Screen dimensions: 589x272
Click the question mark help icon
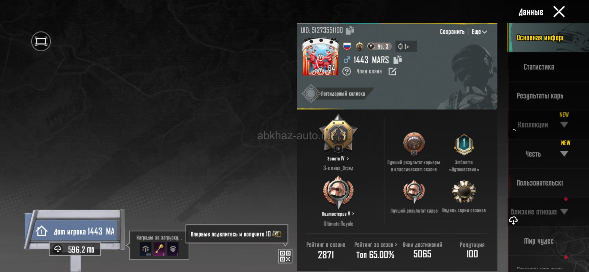347,71
